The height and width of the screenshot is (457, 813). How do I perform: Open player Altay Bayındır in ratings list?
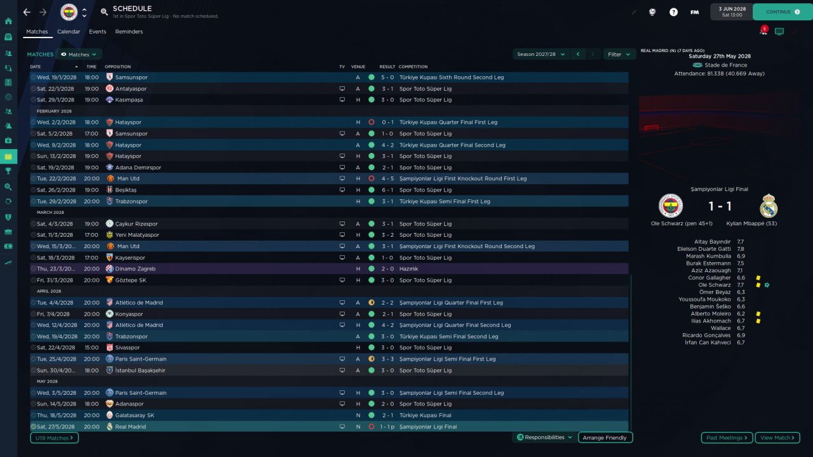(x=711, y=242)
